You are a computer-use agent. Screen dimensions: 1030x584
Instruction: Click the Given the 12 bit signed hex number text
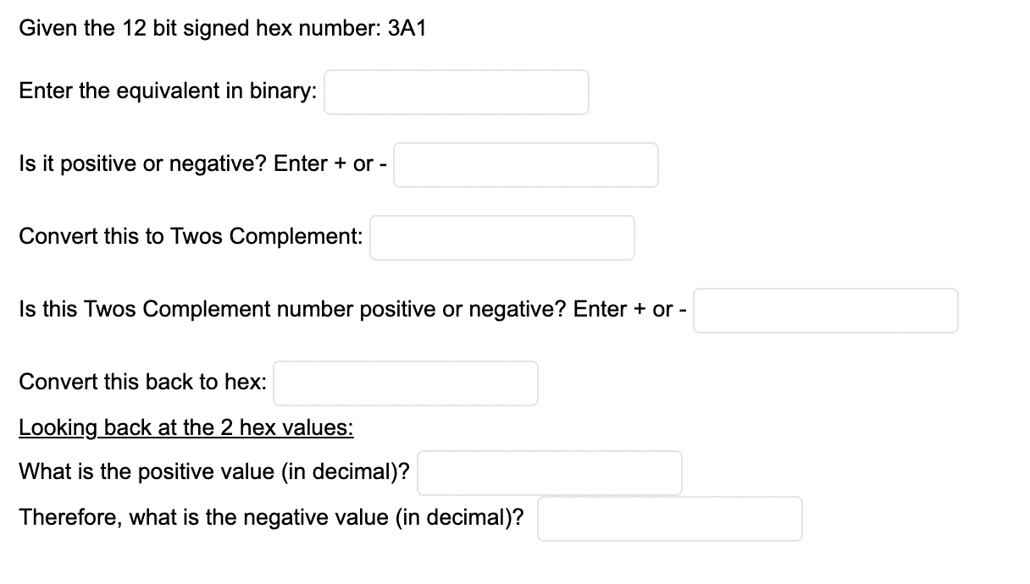click(x=199, y=29)
